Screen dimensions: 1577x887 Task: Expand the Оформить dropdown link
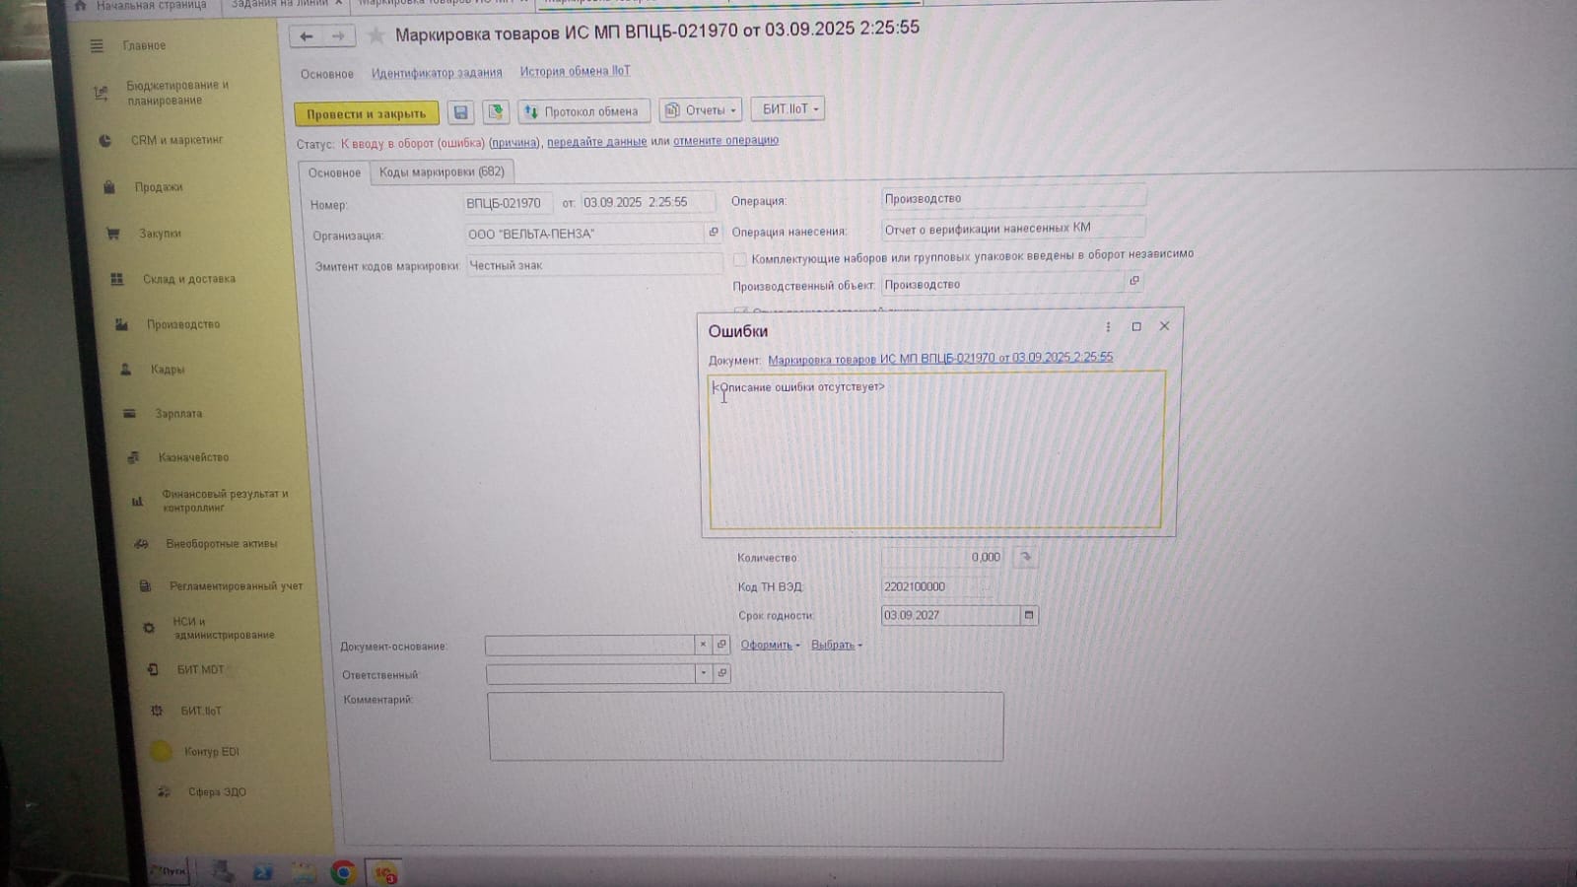click(x=770, y=645)
